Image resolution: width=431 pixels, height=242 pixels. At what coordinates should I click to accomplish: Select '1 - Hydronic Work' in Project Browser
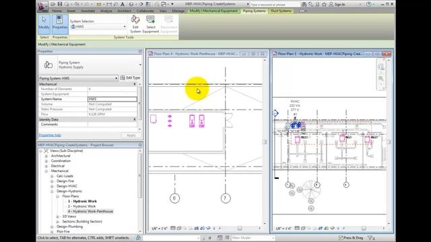(x=82, y=202)
